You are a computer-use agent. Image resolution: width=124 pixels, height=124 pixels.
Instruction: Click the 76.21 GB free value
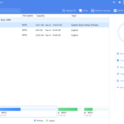click(x=40, y=25)
